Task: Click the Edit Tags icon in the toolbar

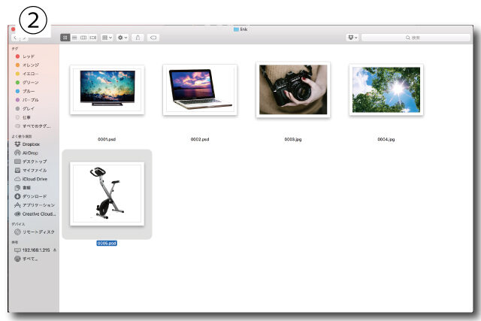Action: [153, 37]
